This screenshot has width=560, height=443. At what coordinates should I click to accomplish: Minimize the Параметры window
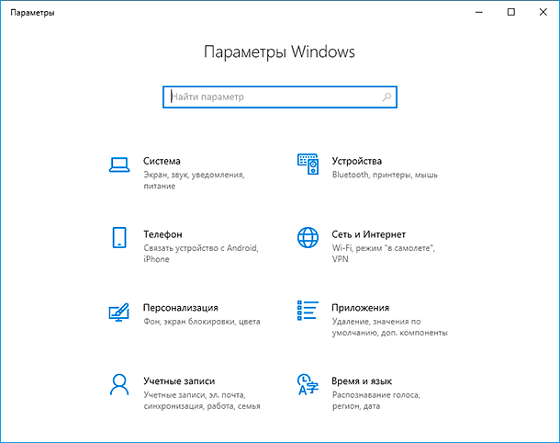479,12
